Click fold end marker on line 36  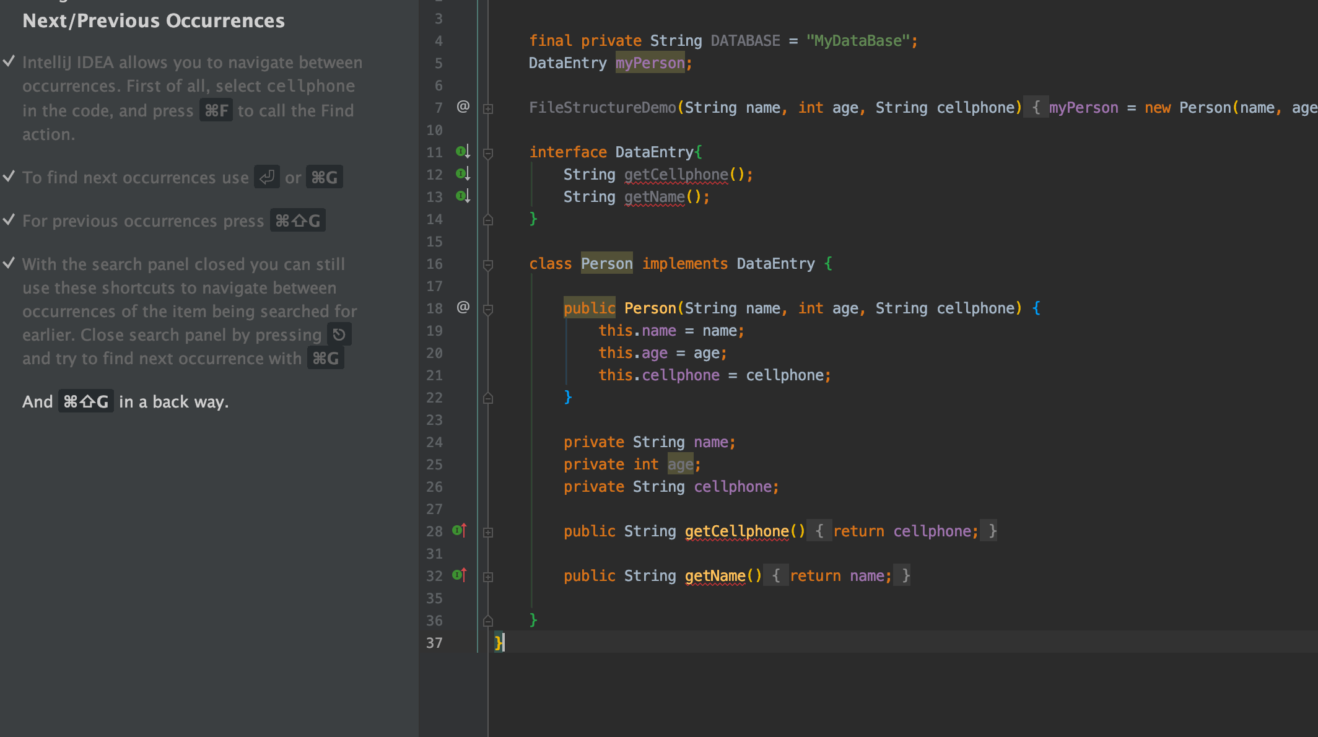tap(488, 621)
